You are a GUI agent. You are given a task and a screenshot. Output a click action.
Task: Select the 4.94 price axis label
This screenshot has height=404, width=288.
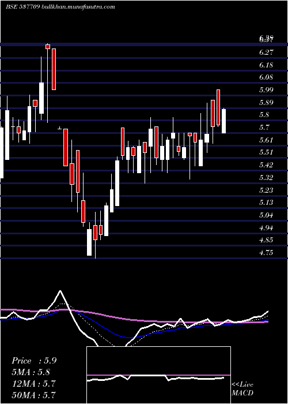[x=266, y=228]
